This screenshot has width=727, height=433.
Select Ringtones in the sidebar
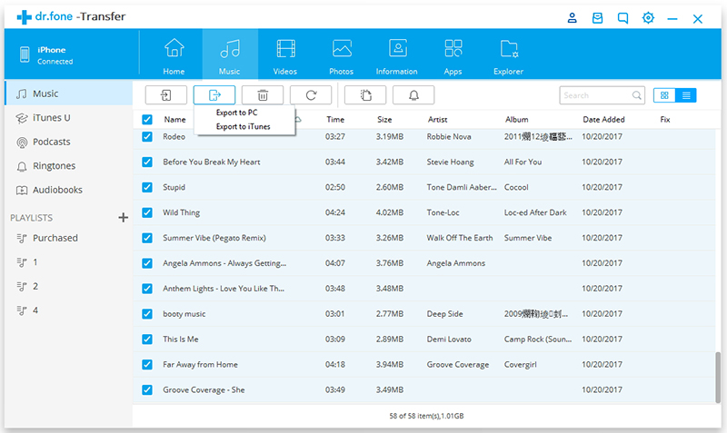pos(69,166)
